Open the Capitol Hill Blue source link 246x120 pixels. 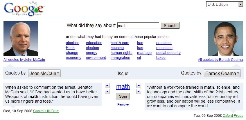(46, 111)
